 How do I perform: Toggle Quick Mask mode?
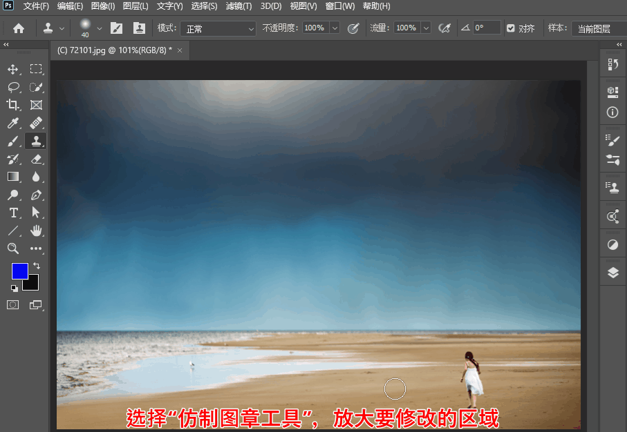click(13, 305)
